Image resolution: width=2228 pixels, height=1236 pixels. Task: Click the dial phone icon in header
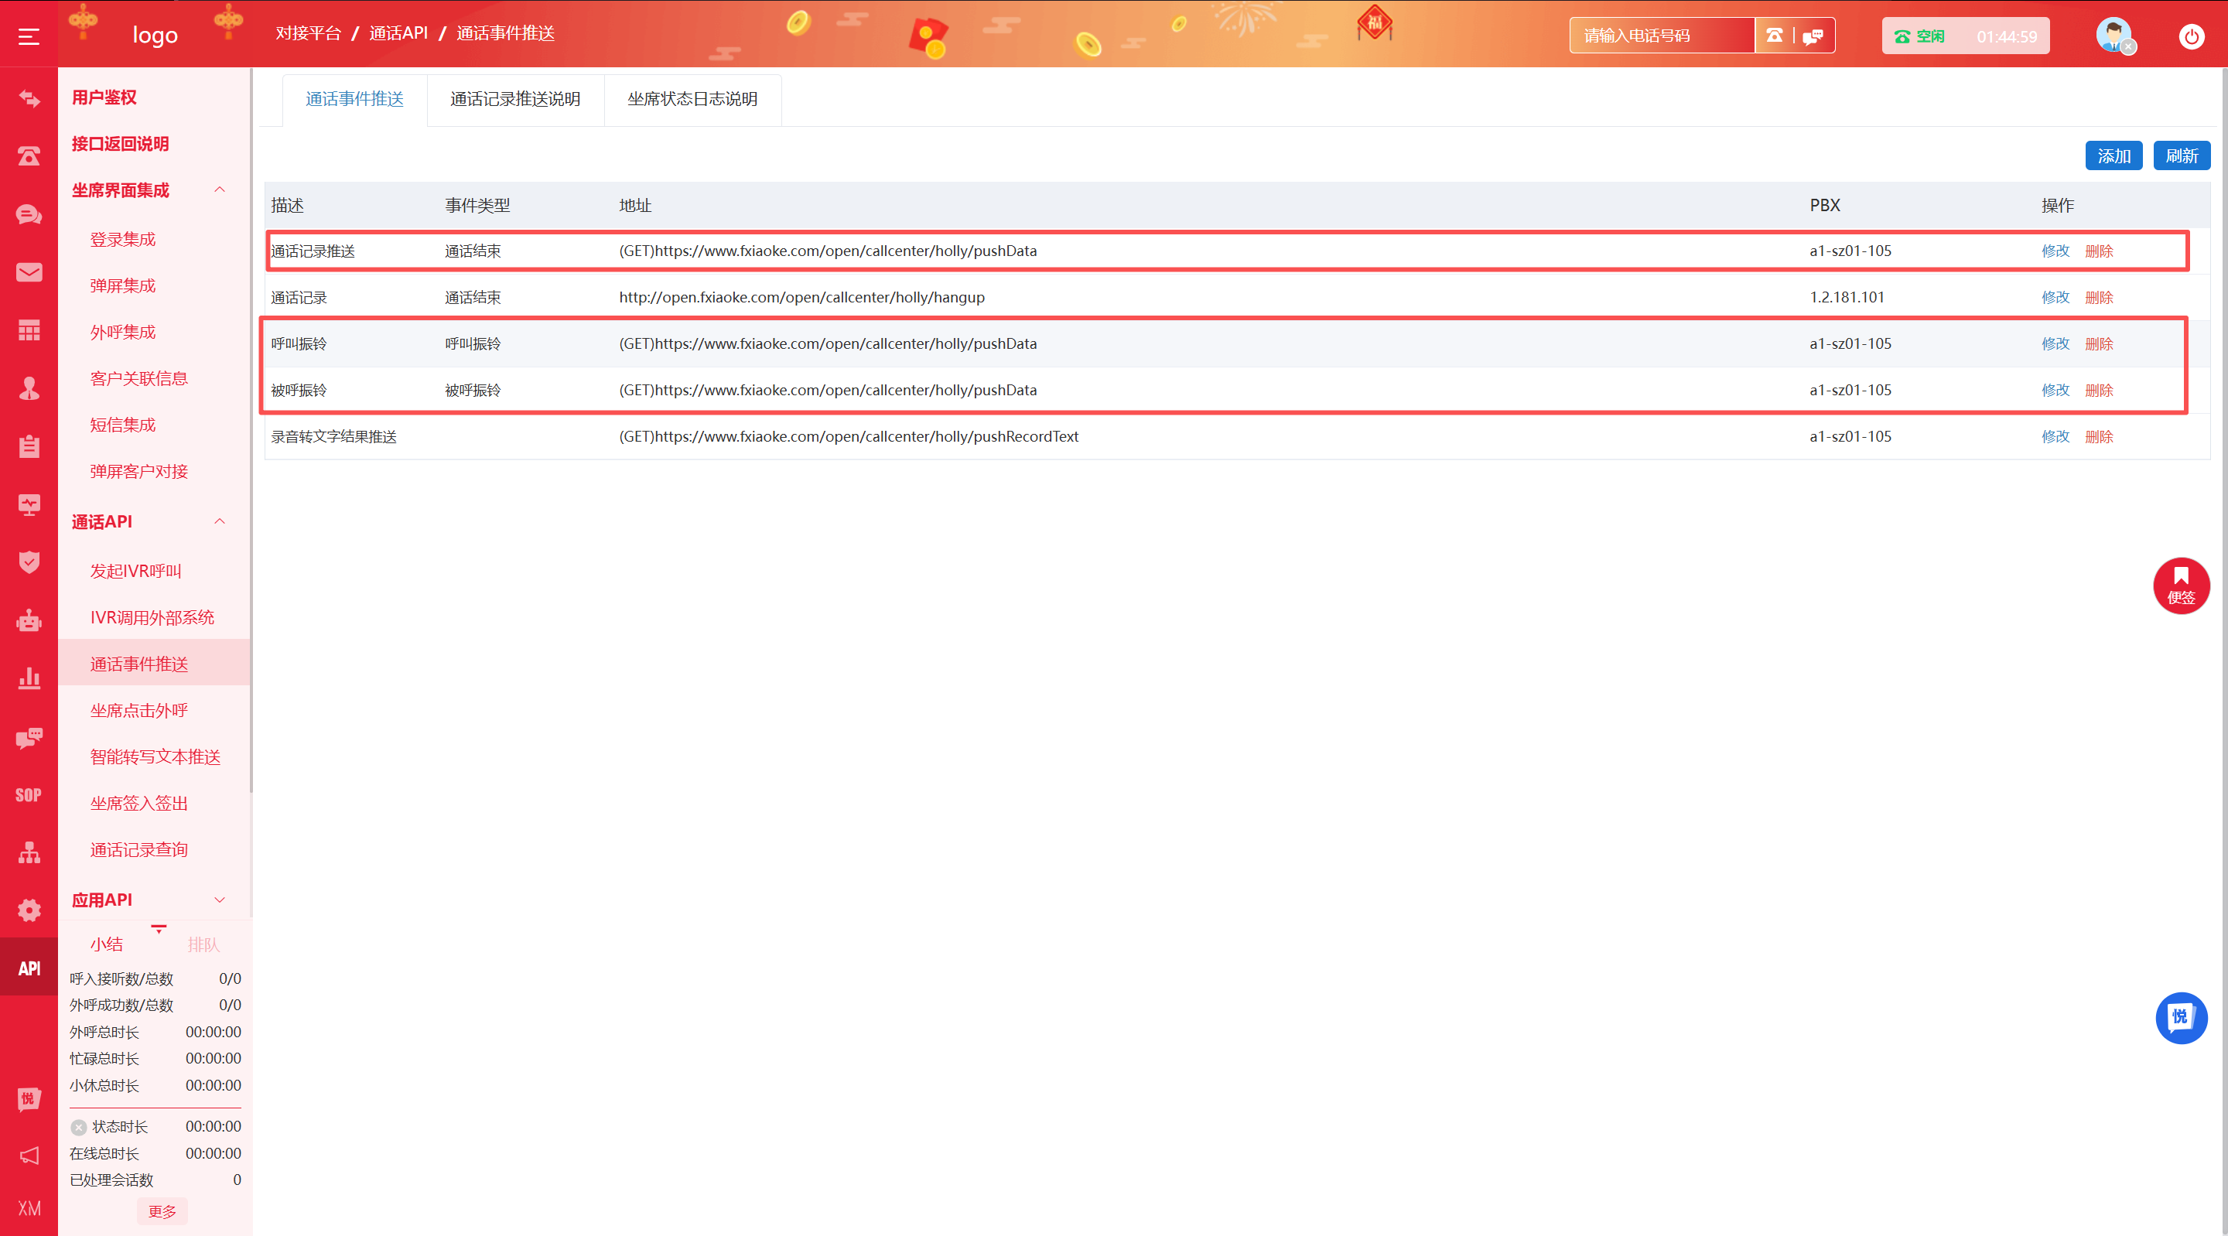[x=1774, y=36]
